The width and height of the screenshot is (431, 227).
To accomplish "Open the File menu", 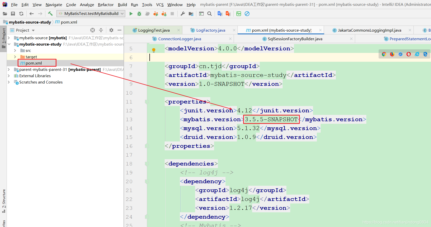I will tap(14, 5).
